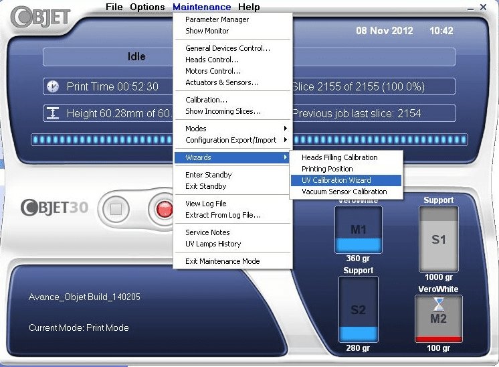The height and width of the screenshot is (367, 499).
Task: Click the Objet30 logo
Action: [54, 208]
